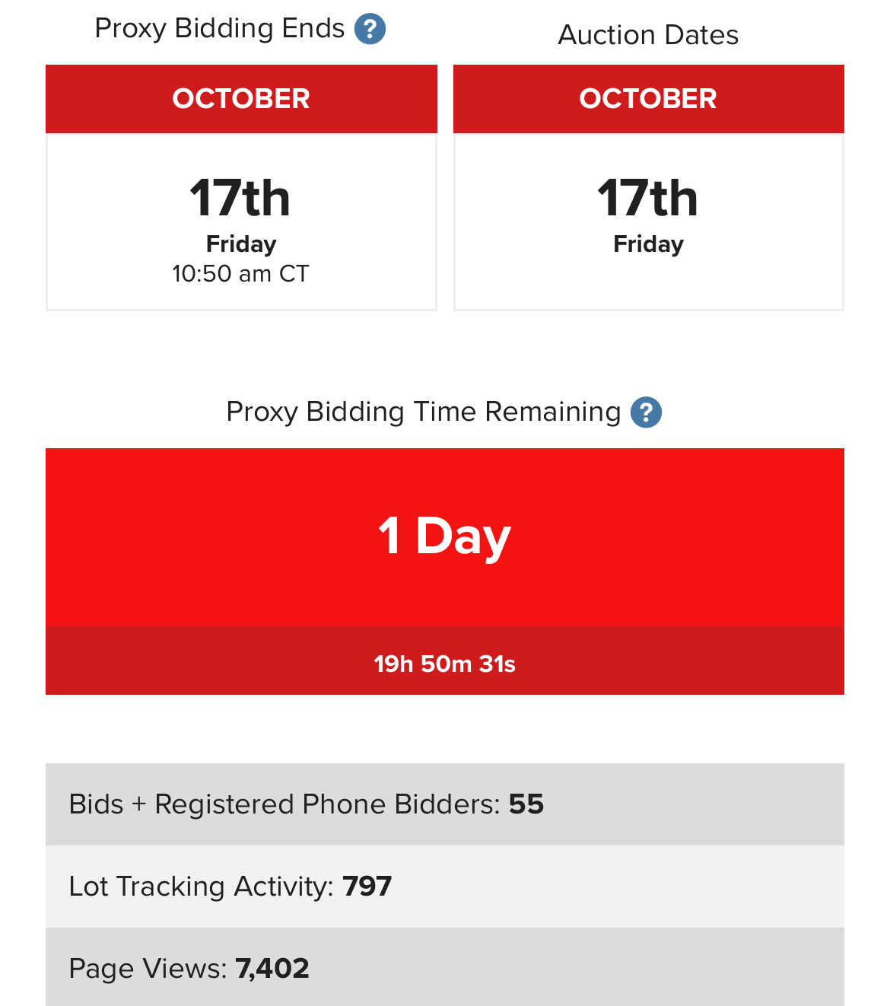Click the Lot Tracking Activity label

(201, 887)
